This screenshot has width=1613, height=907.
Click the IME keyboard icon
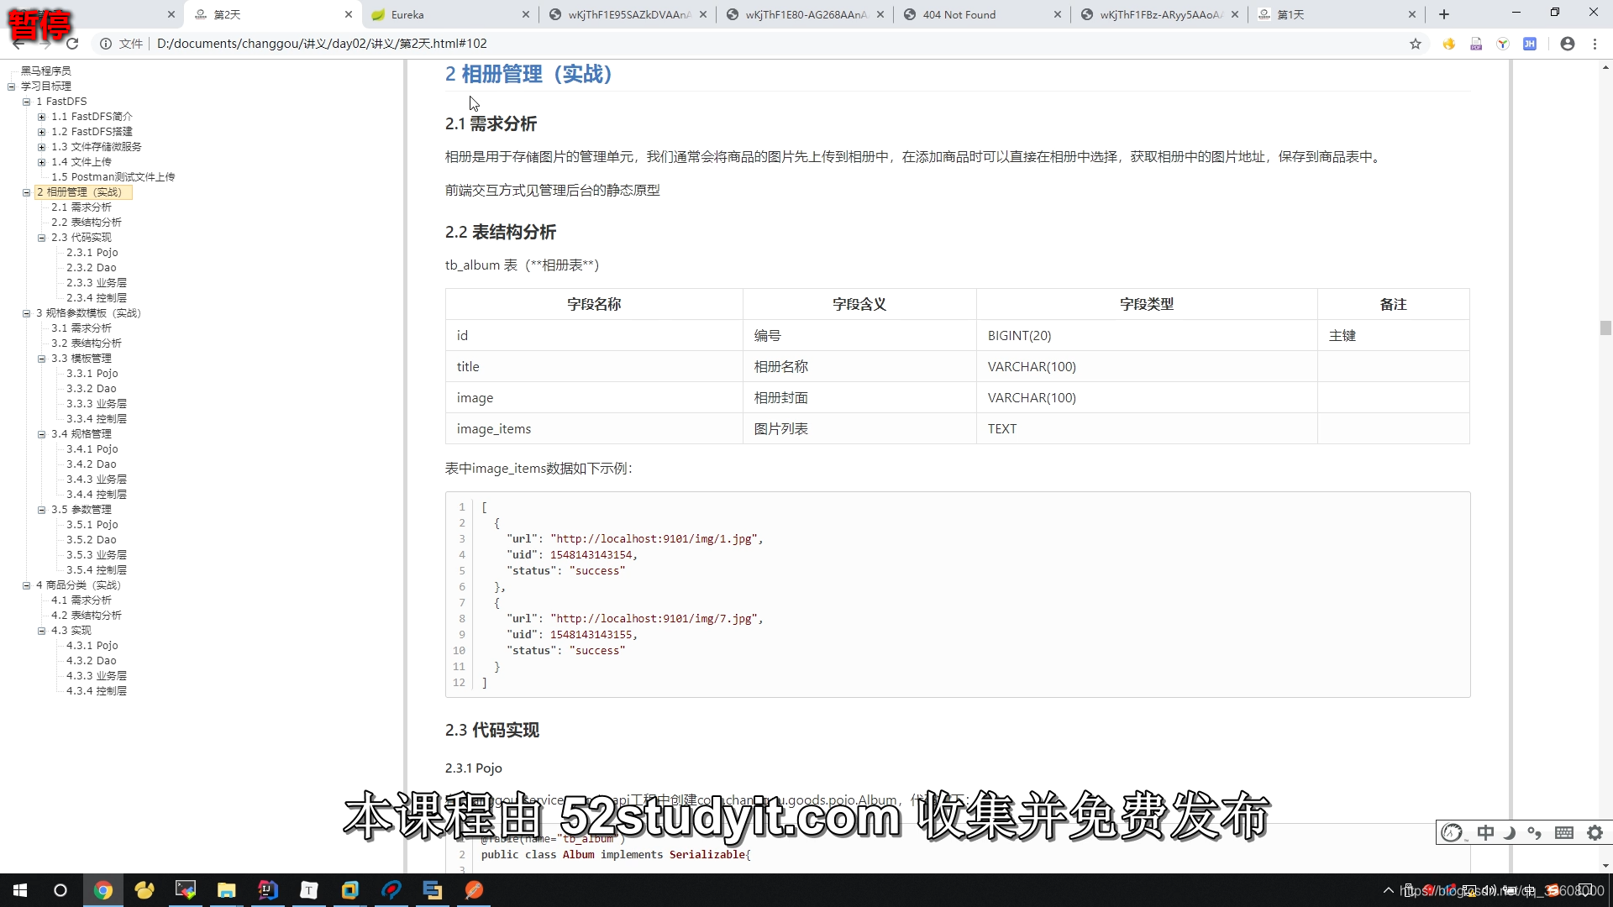point(1564,832)
